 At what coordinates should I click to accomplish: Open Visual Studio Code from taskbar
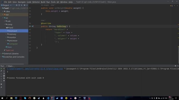[48, 98]
